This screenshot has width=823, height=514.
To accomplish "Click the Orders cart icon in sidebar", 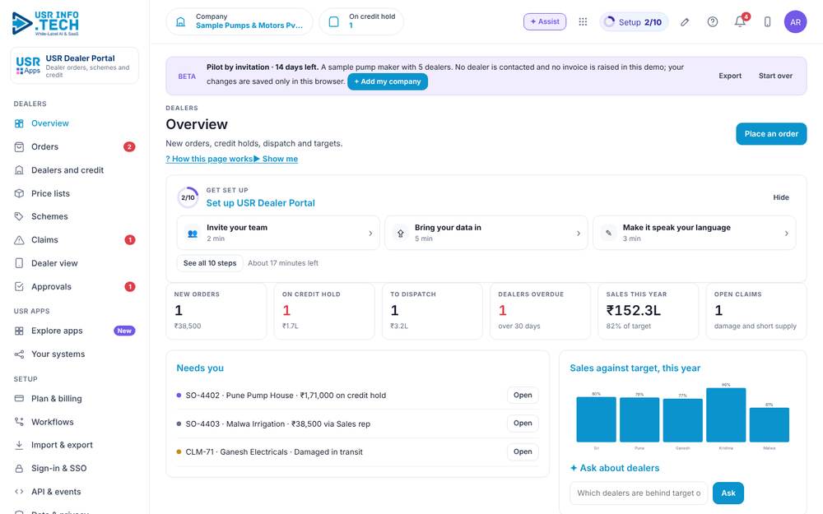I will click(x=19, y=147).
